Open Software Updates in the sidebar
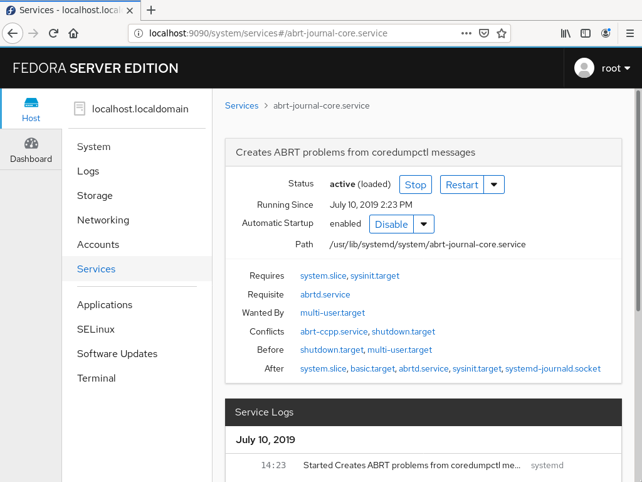This screenshot has height=482, width=642. pyautogui.click(x=117, y=354)
